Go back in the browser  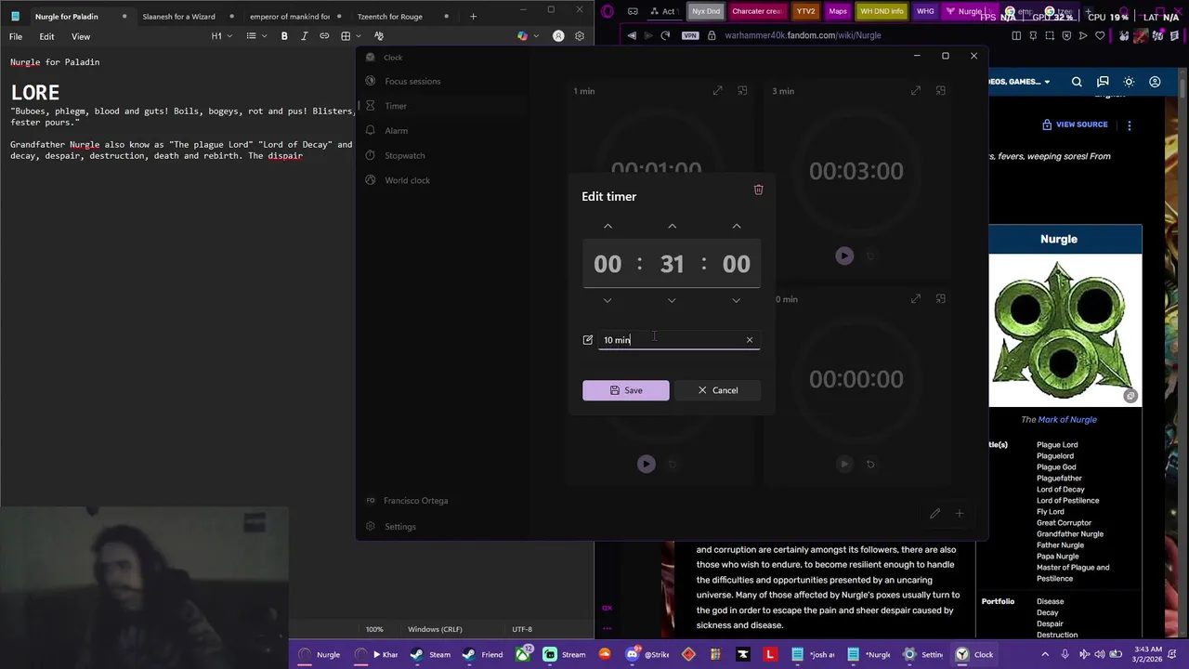pos(632,35)
